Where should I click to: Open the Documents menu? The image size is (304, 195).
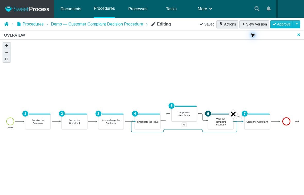(x=71, y=9)
